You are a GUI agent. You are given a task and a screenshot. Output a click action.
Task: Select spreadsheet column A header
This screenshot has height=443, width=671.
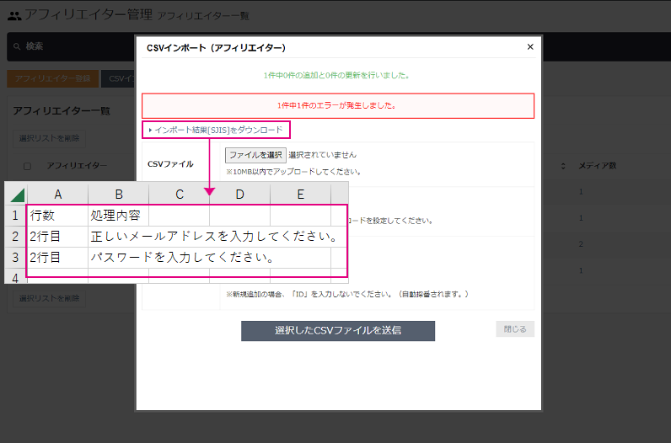(x=58, y=195)
